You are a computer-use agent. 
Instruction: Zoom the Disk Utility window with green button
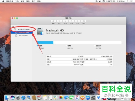click(x=17, y=18)
